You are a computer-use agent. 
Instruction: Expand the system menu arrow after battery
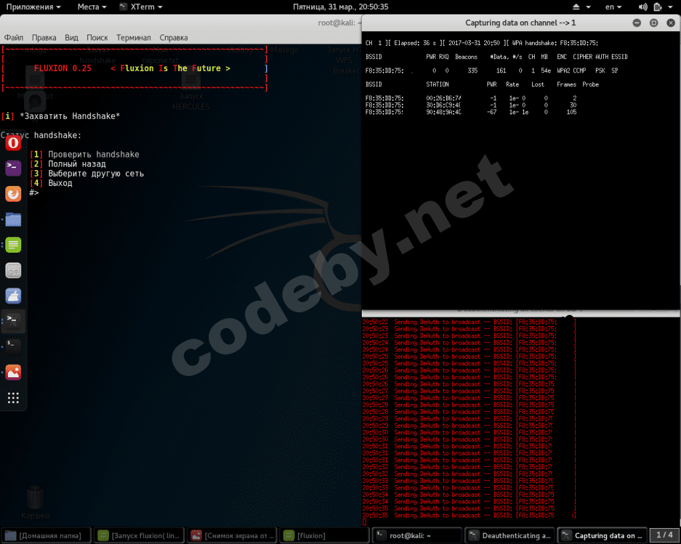point(670,7)
